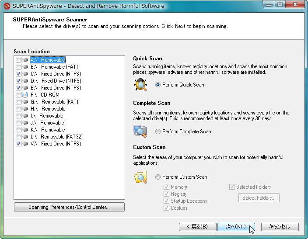The width and height of the screenshot is (308, 239).
Task: Go back with the 戻る(B) button
Action: point(197,227)
